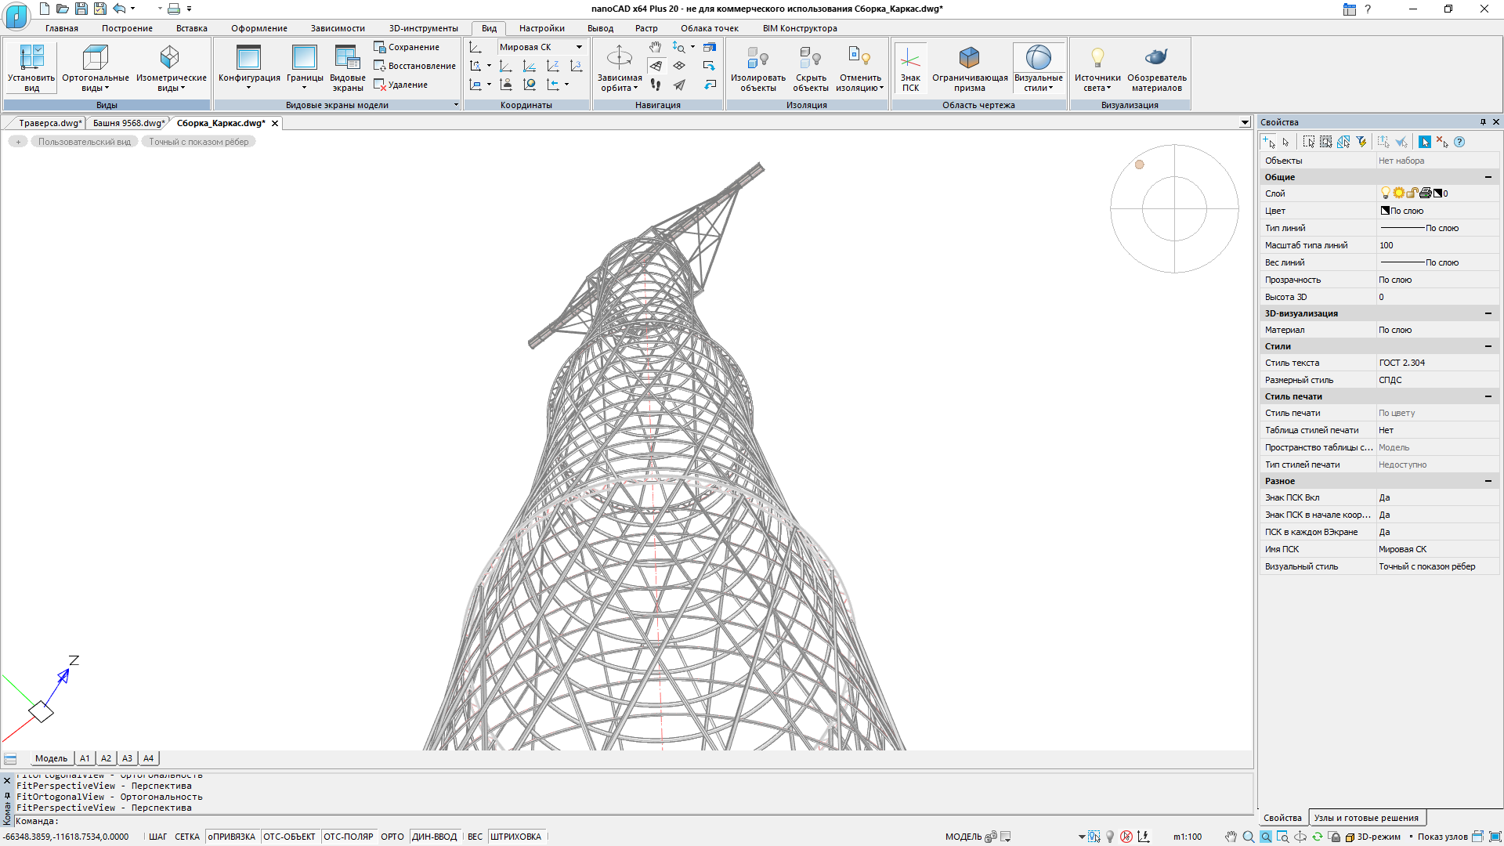Image resolution: width=1504 pixels, height=846 pixels.
Task: Click the Цвет По слою color swatch
Action: point(1385,211)
